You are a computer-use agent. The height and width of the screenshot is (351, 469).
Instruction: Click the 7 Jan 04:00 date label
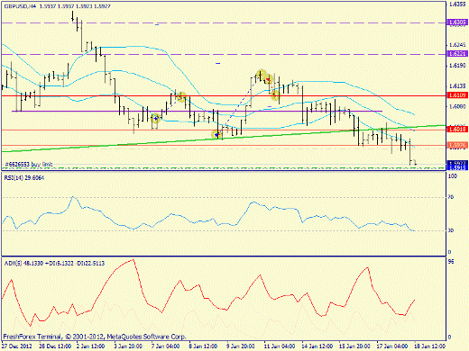pos(166,346)
